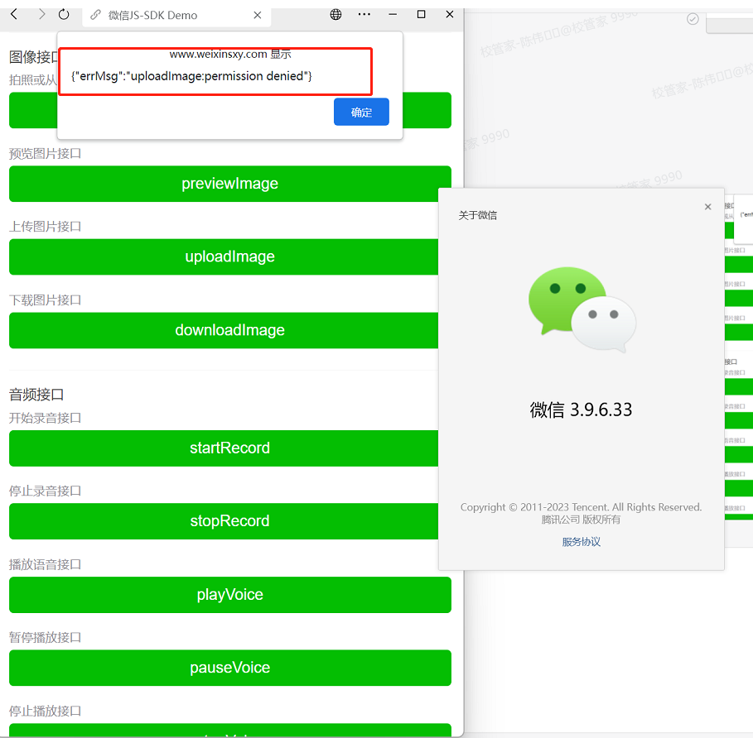Click the Copyright 2011-2023 Tencent text
Image resolution: width=753 pixels, height=738 pixels.
(581, 507)
